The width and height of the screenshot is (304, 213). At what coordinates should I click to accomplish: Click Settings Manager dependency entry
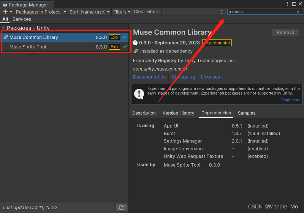coord(183,141)
